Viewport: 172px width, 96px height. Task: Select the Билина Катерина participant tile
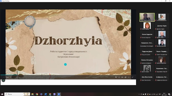pos(147,60)
